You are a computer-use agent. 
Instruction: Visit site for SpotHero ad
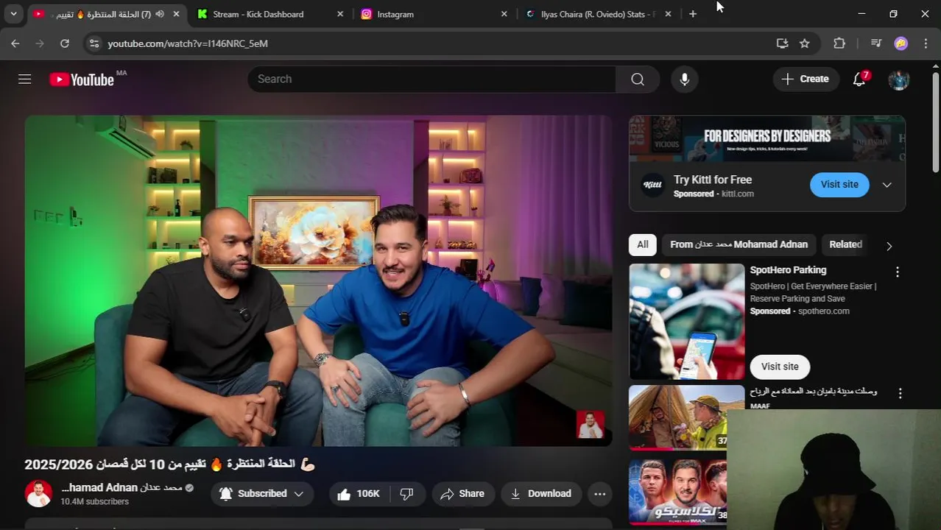click(780, 367)
